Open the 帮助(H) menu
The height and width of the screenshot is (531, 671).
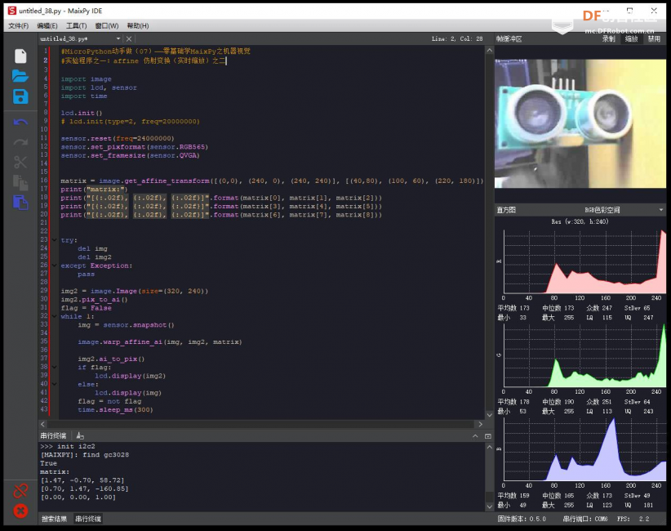[x=138, y=25]
